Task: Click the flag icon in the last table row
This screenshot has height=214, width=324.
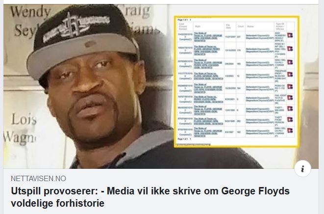Action: coord(290,131)
